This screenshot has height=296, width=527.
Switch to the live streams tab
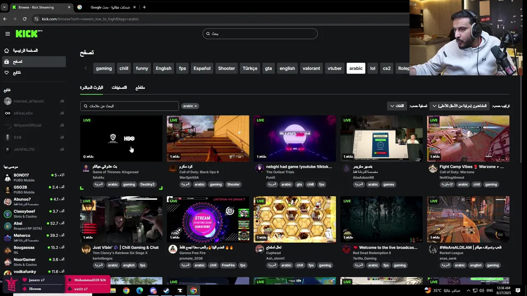tap(91, 88)
